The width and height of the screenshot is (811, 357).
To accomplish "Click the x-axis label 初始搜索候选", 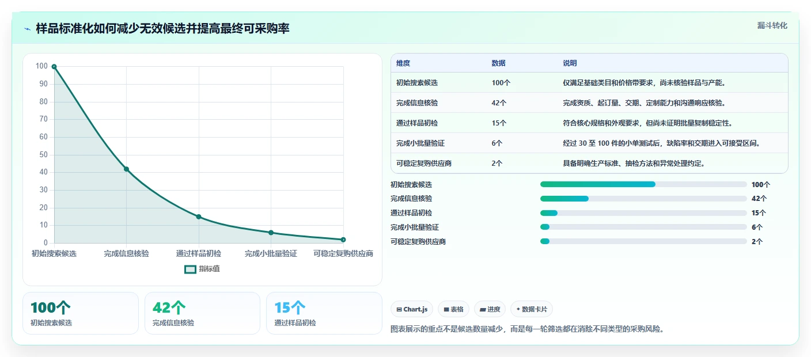I will point(54,253).
